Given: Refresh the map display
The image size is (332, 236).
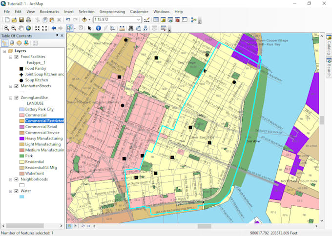Looking at the screenshot, I should tap(83, 226).
